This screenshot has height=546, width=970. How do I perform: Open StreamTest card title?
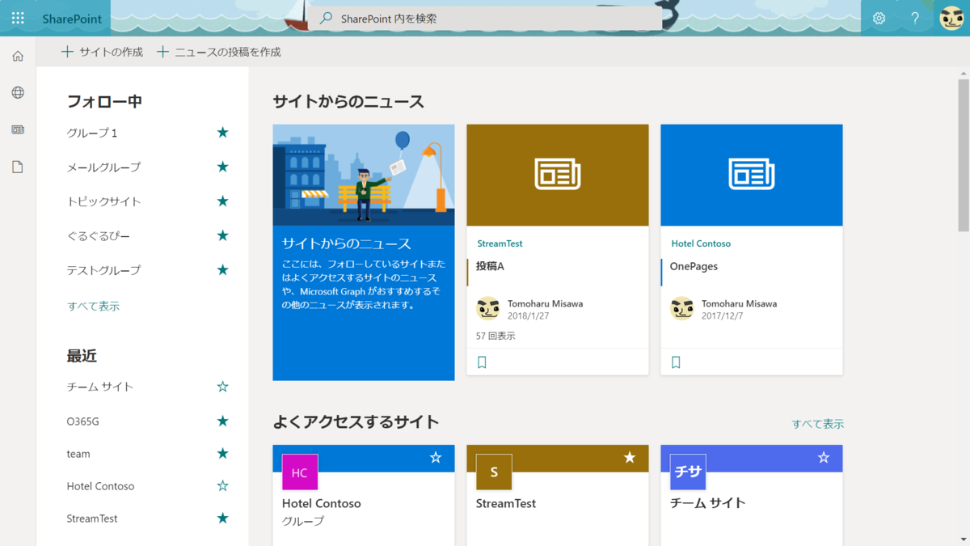pyautogui.click(x=506, y=503)
